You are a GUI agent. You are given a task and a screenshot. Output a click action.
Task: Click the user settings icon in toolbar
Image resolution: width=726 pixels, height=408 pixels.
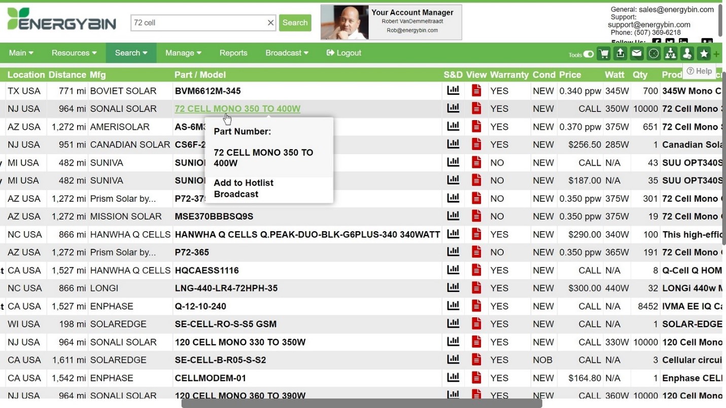tap(687, 53)
